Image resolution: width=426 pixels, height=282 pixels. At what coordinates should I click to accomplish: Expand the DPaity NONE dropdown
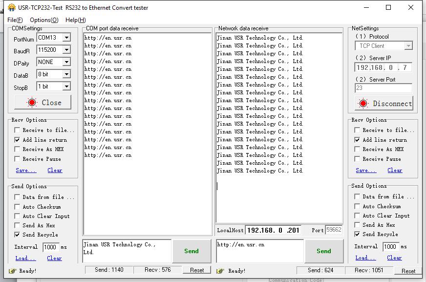pyautogui.click(x=66, y=62)
